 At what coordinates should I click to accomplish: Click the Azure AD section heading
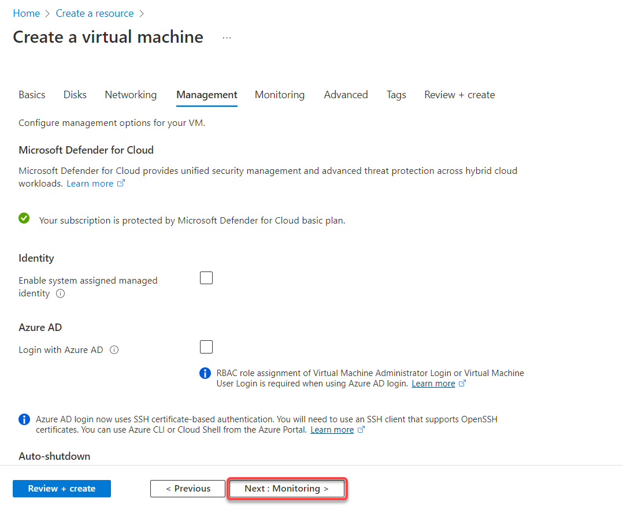[40, 328]
